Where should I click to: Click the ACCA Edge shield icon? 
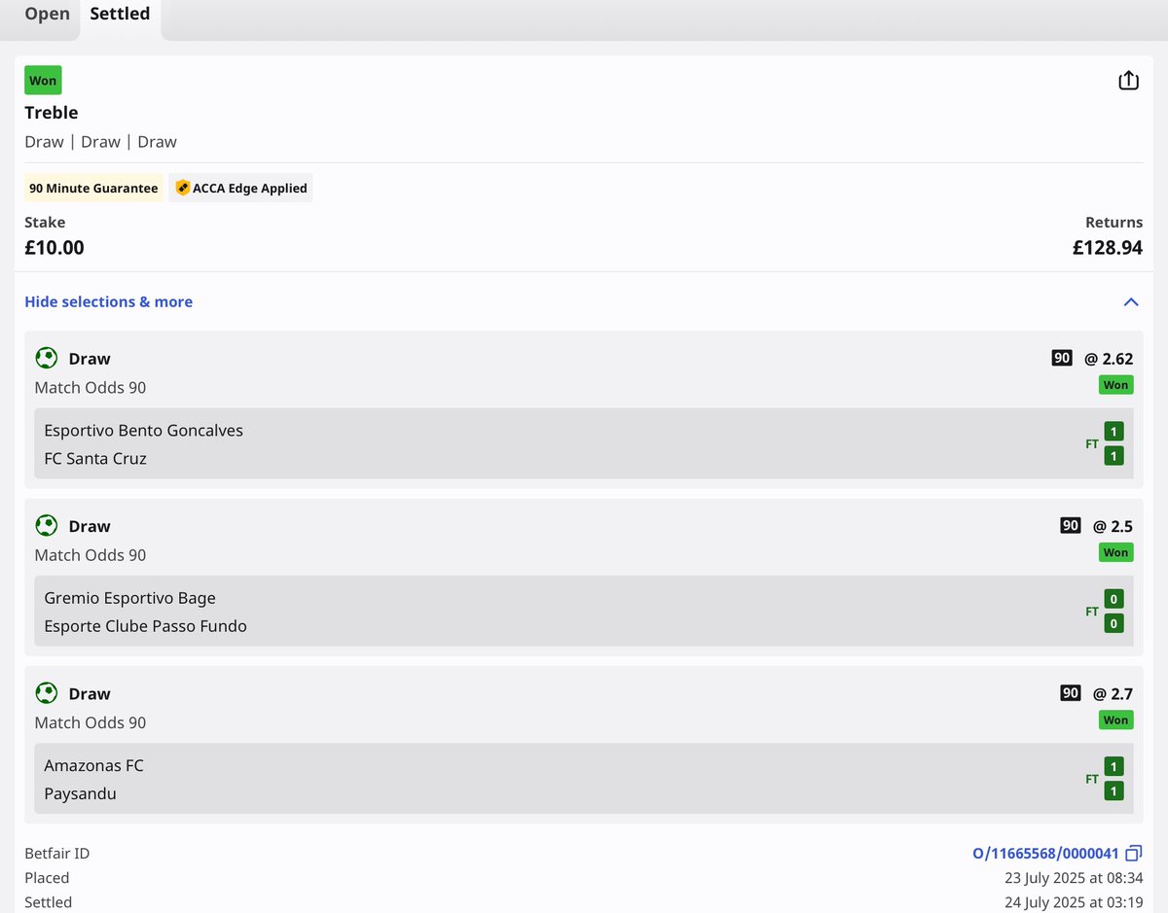pos(182,189)
